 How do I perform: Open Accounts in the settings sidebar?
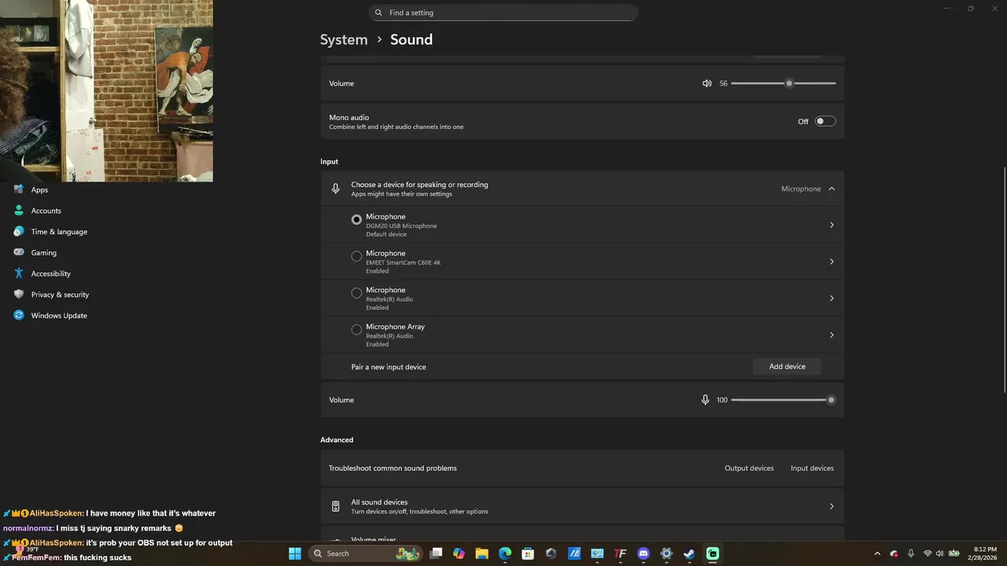pos(46,211)
